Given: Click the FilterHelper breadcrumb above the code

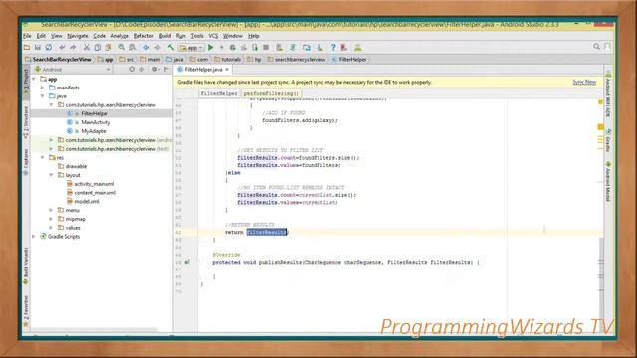Looking at the screenshot, I should coord(219,93).
